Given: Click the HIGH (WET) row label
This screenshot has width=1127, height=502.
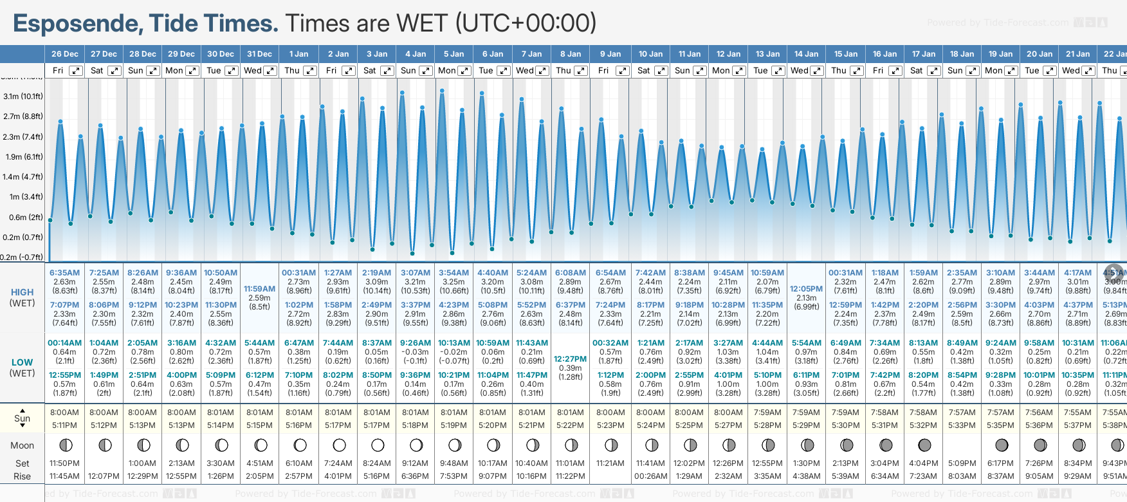Looking at the screenshot, I should coord(23,297).
